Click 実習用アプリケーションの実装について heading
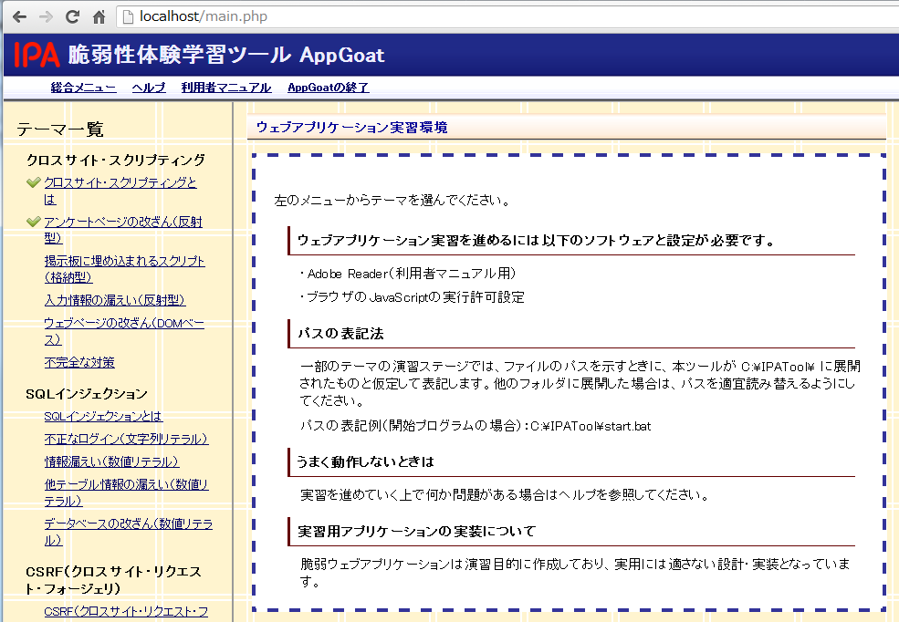The image size is (899, 622). coord(416,532)
